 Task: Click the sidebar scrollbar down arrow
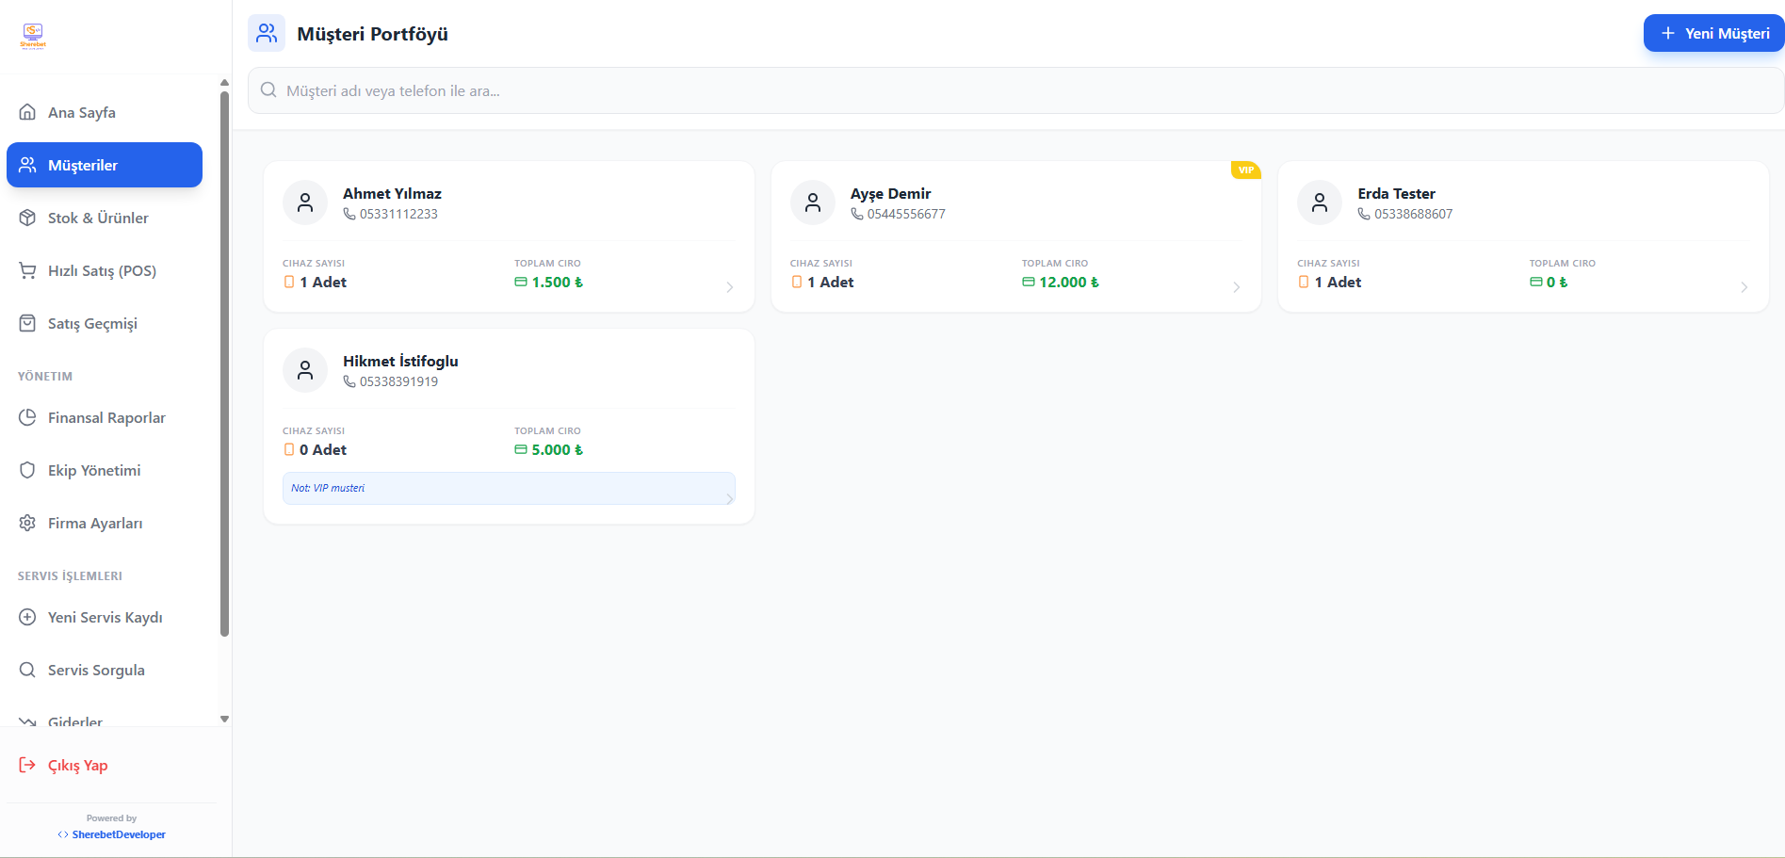point(224,719)
